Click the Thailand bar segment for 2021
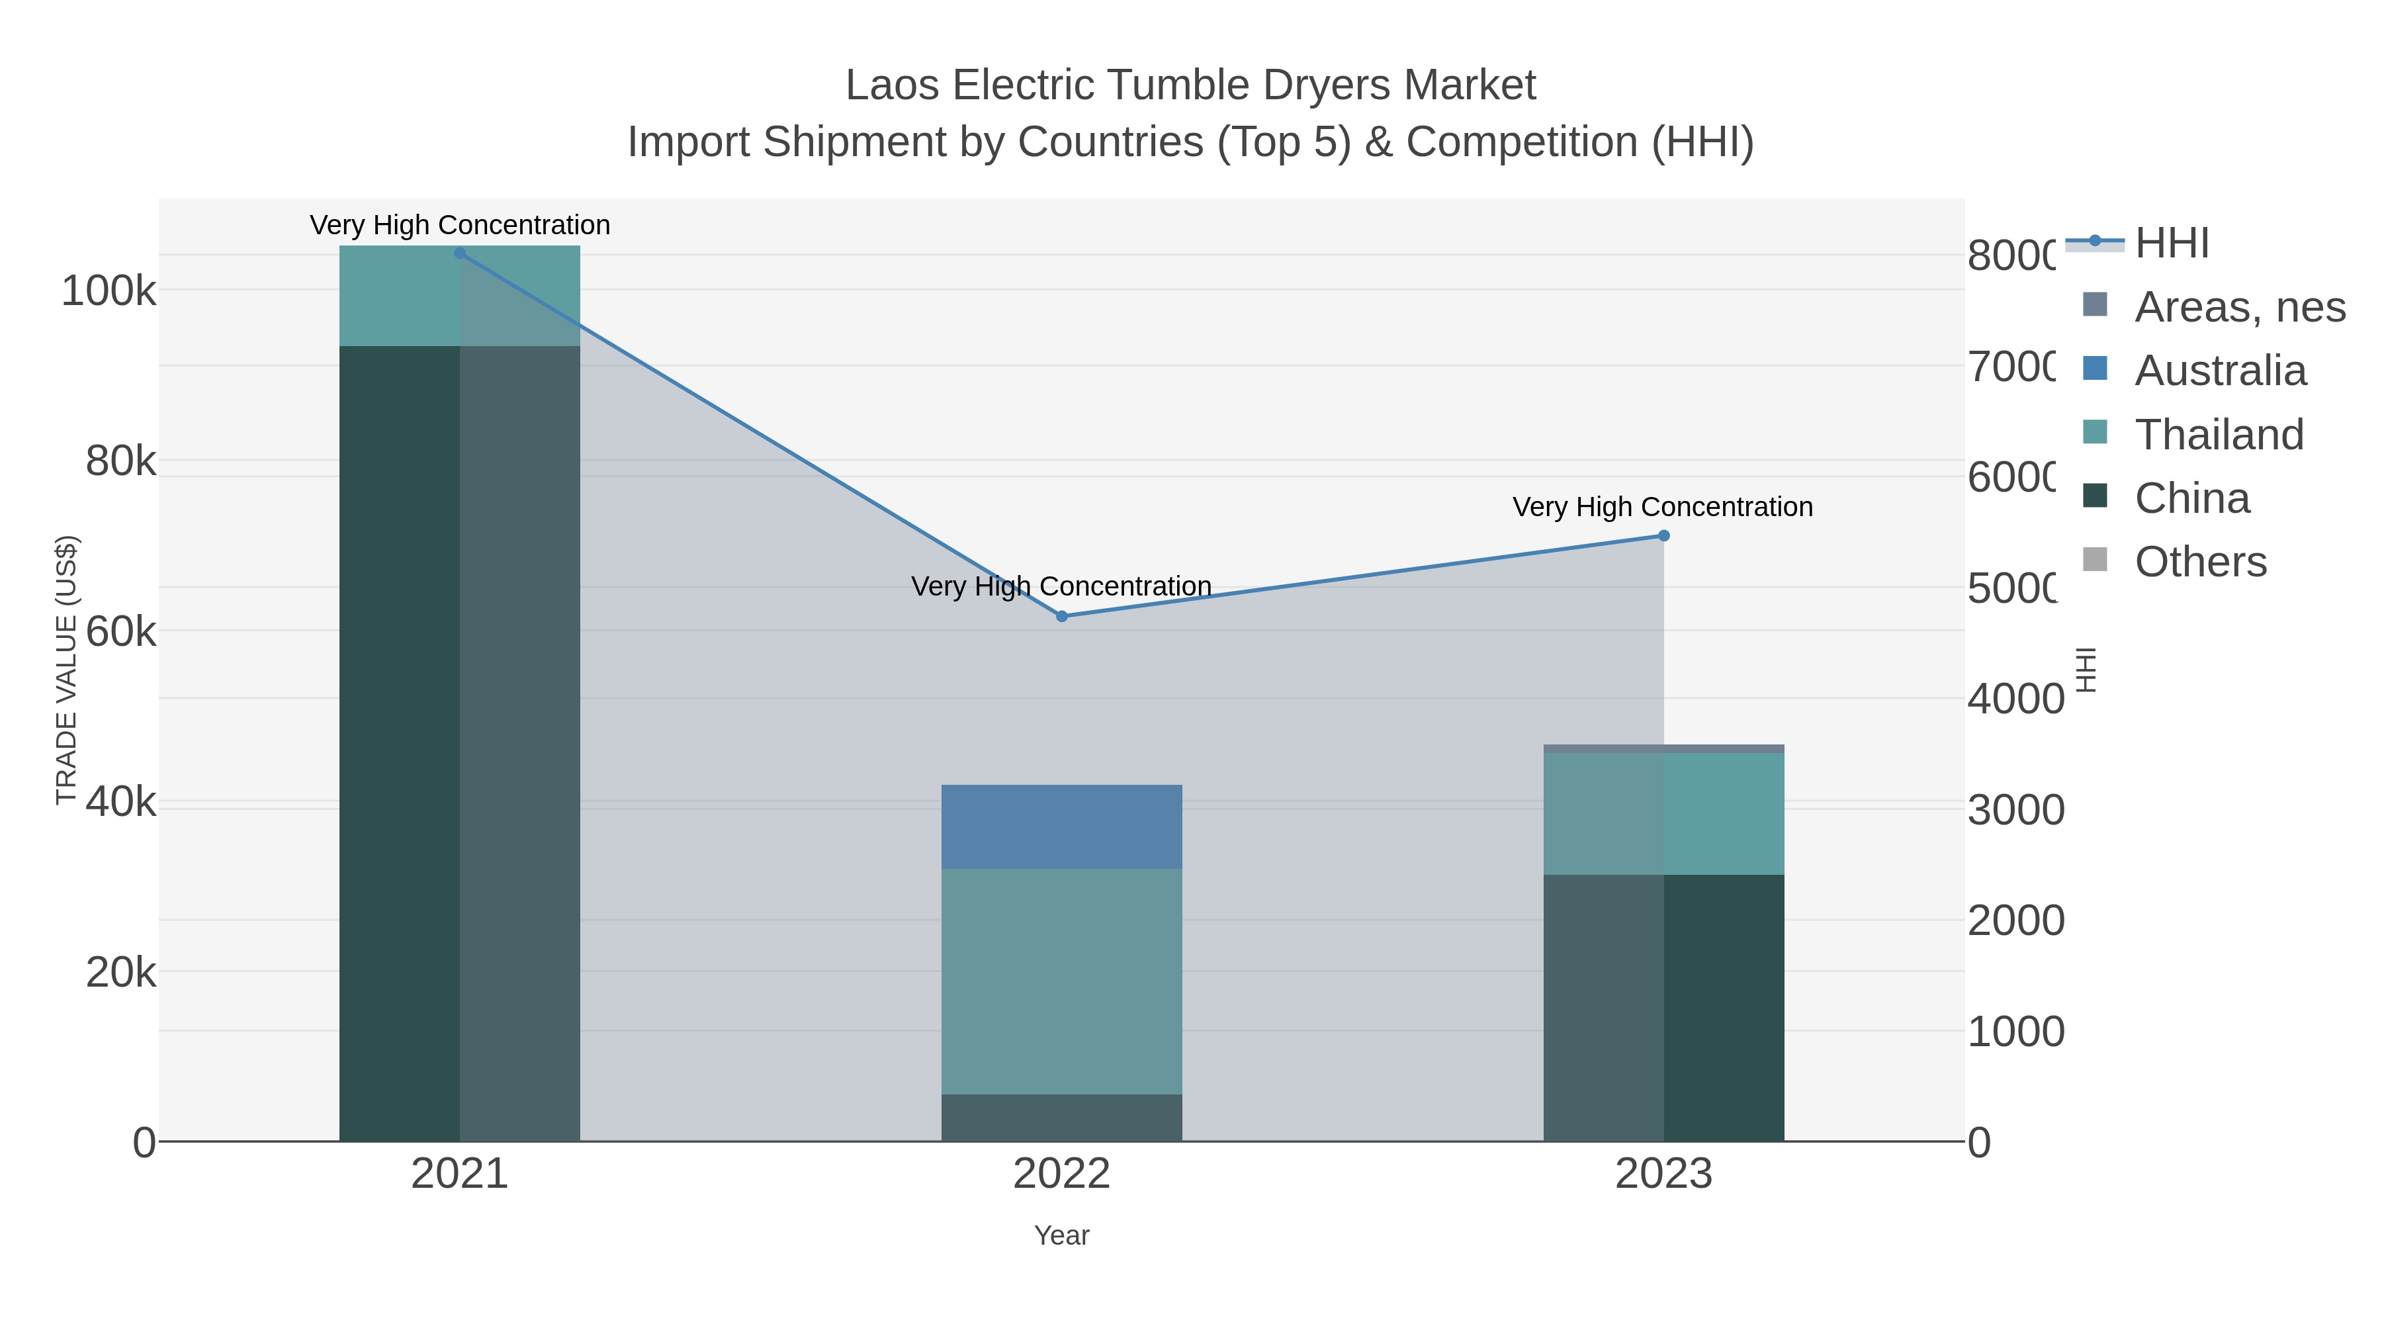 click(460, 296)
